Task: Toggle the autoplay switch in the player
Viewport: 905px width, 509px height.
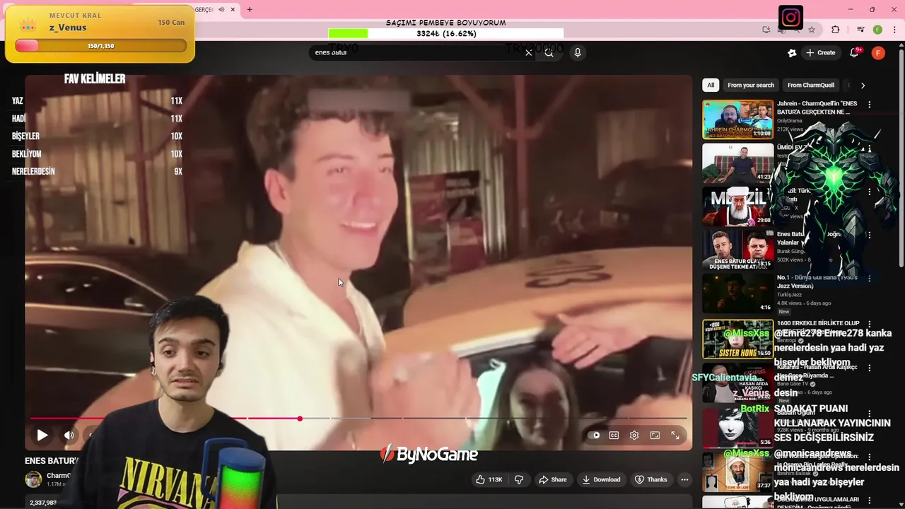Action: [x=595, y=435]
